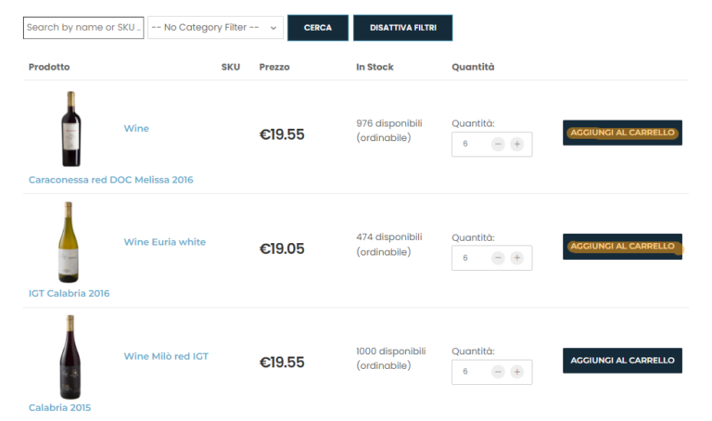View the red Caraconessa bottle thumbnail
The height and width of the screenshot is (421, 712).
point(71,129)
